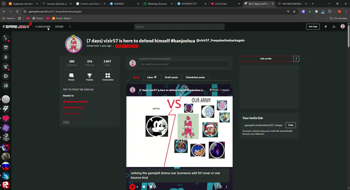350x190 pixels.
Task: Open the Яндекс Маркет bookmark
Action: 61,18
